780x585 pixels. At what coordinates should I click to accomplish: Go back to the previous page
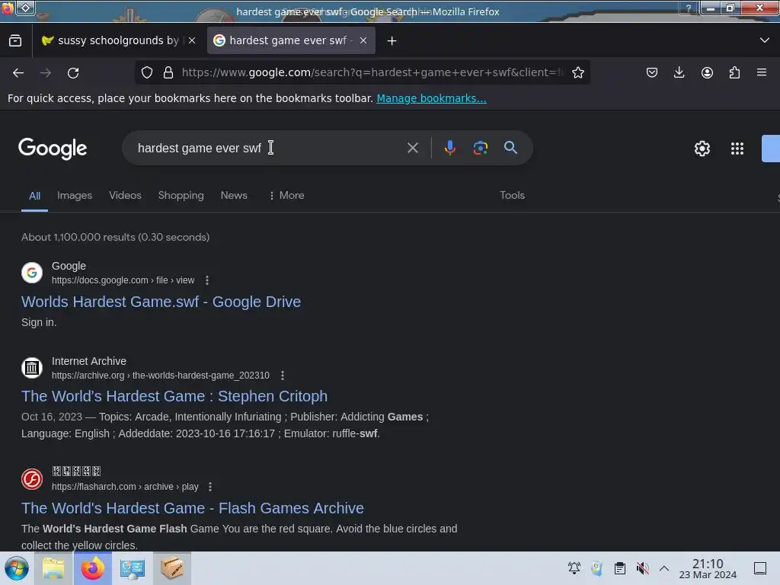click(18, 72)
